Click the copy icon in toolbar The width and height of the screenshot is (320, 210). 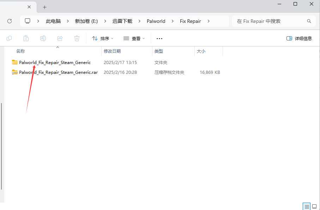(x=9, y=38)
